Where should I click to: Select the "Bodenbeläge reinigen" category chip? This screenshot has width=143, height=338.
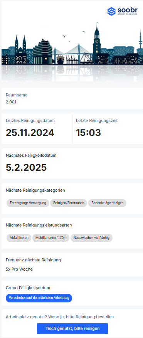tap(108, 203)
